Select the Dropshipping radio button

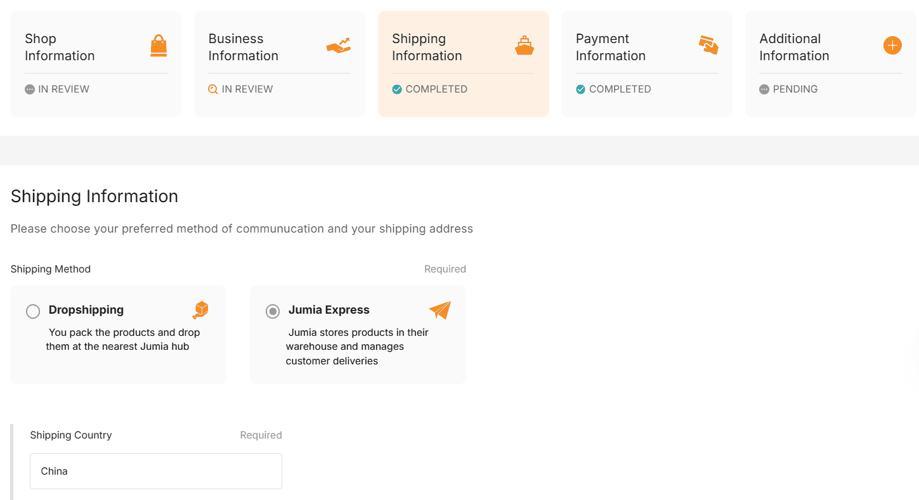pyautogui.click(x=33, y=311)
